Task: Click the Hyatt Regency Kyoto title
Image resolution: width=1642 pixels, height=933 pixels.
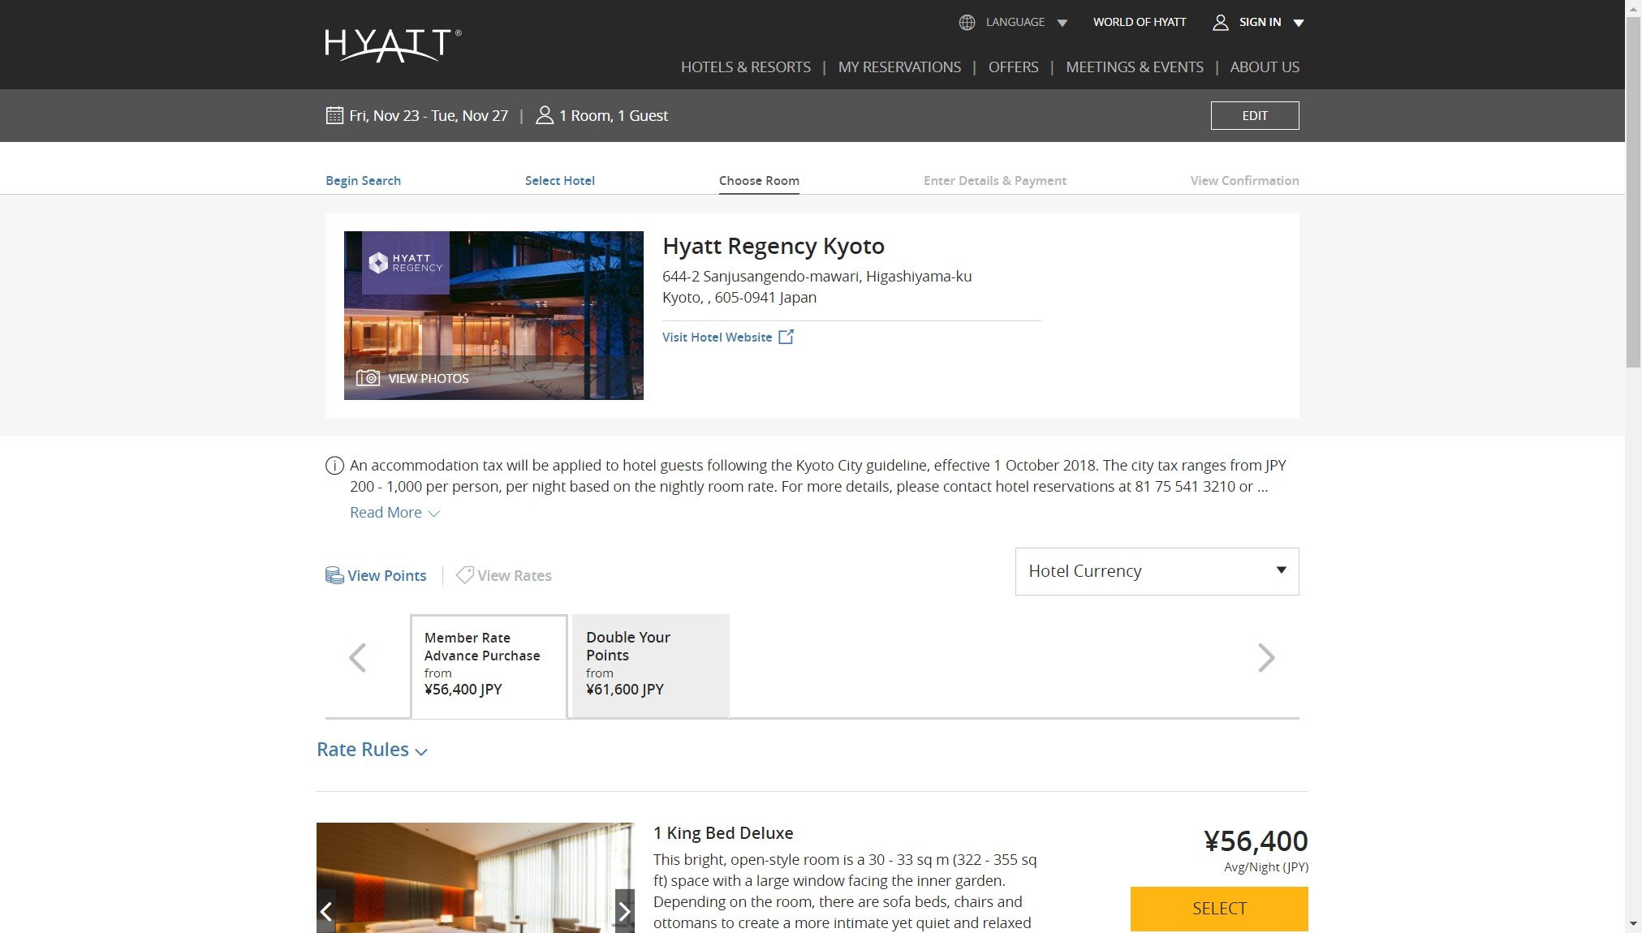Action: [x=774, y=246]
